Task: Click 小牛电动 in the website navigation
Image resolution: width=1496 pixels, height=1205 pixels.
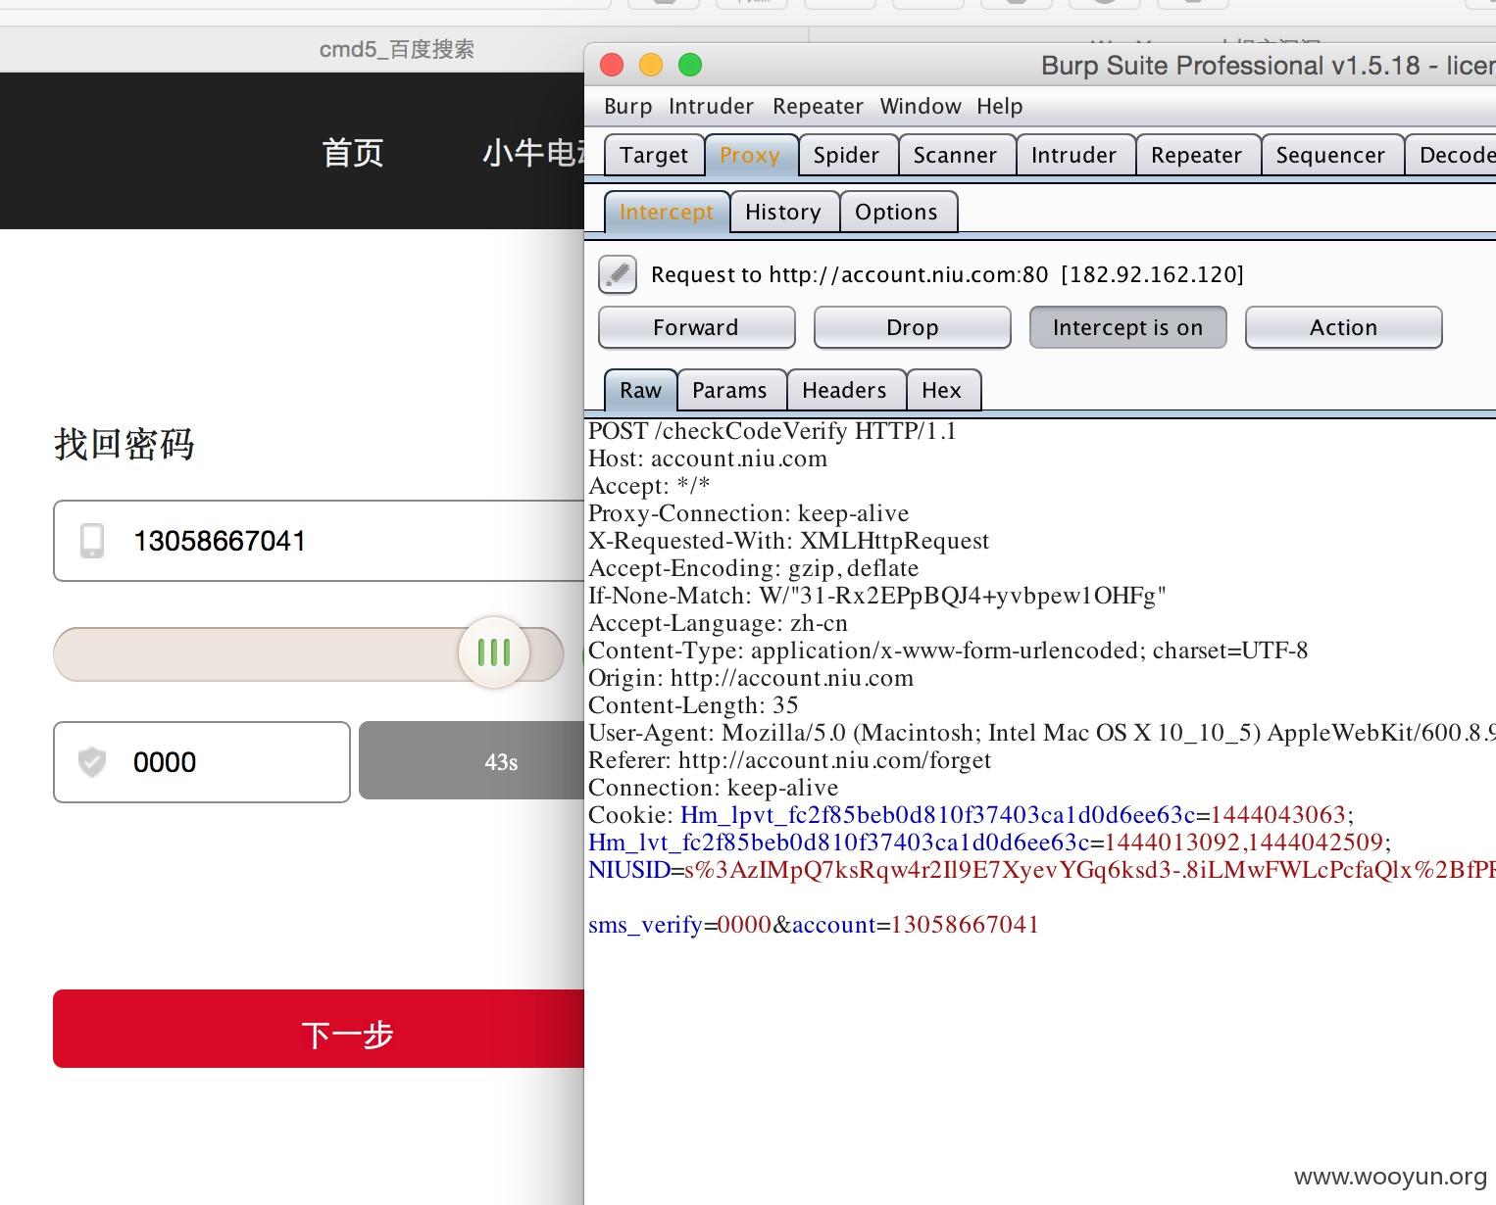Action: [x=533, y=153]
